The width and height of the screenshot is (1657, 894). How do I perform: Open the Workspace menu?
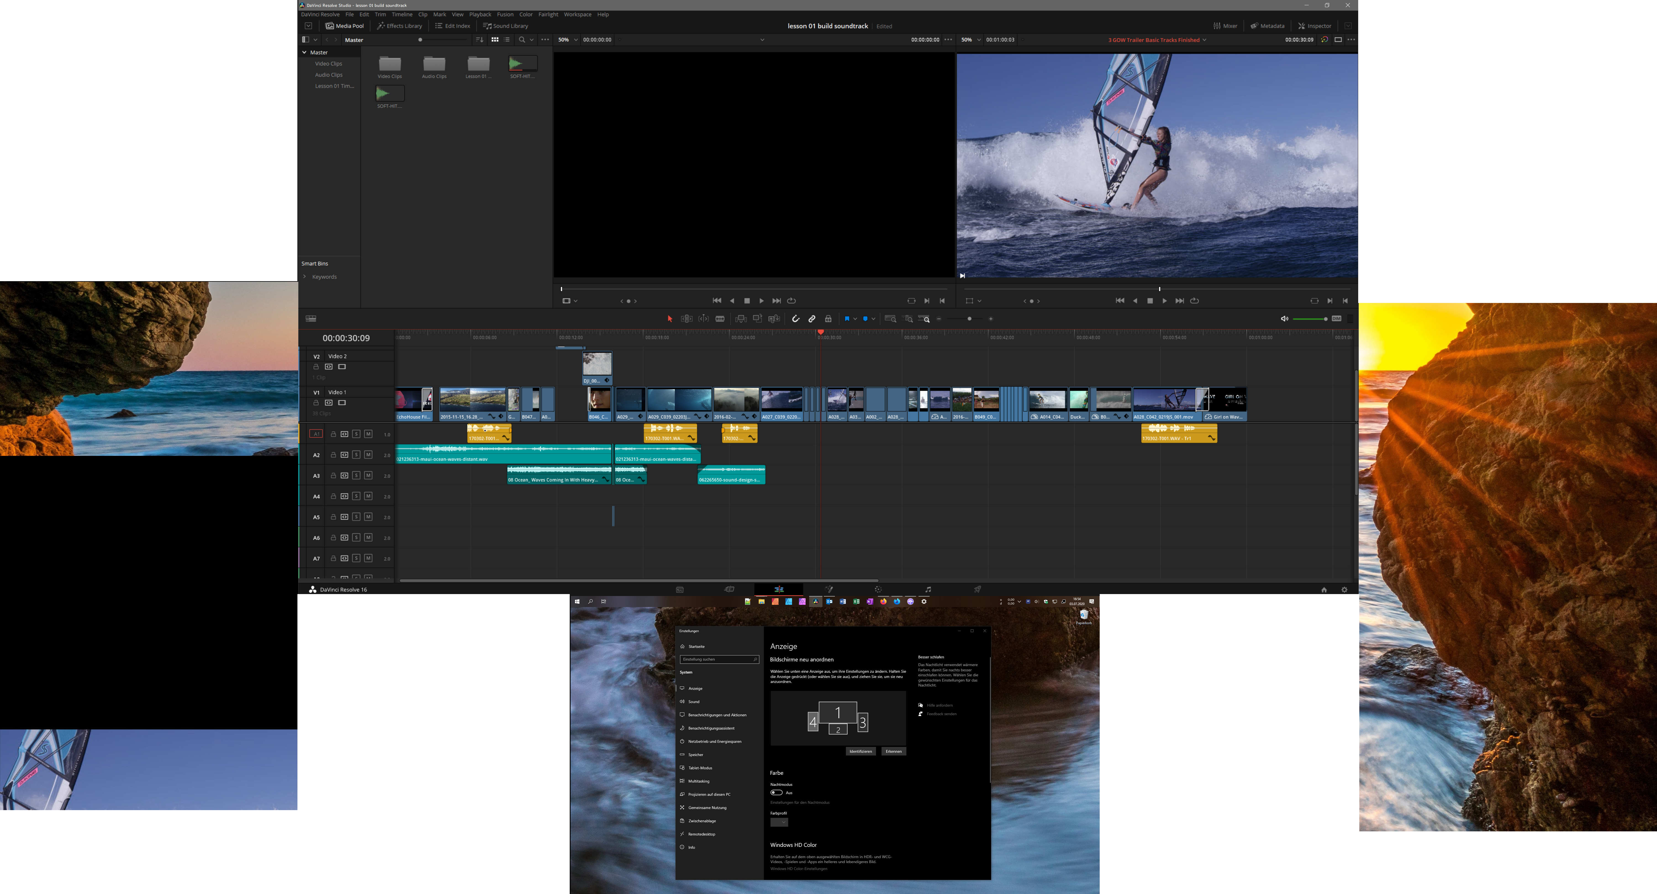pyautogui.click(x=578, y=14)
